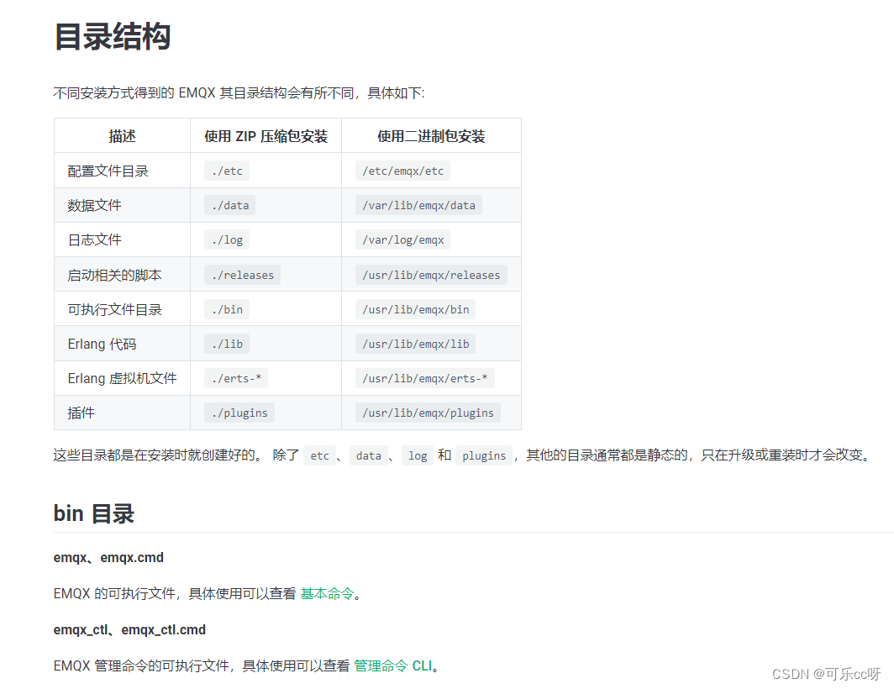Viewport: 894px width, 689px height.
Task: Select the inline plugins code tag
Action: (484, 455)
